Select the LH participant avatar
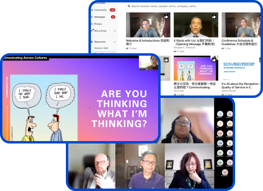 point(220,143)
